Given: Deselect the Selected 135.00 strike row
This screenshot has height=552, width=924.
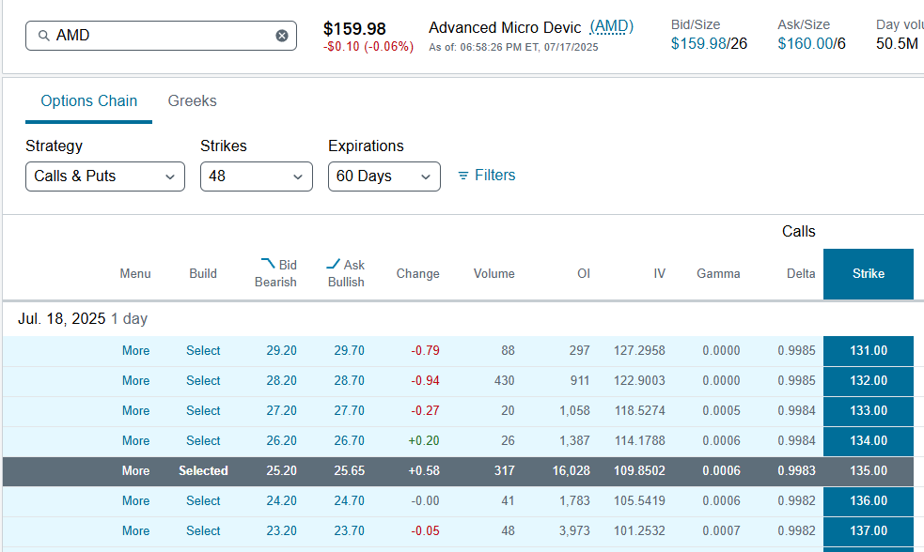Looking at the screenshot, I should [x=203, y=470].
